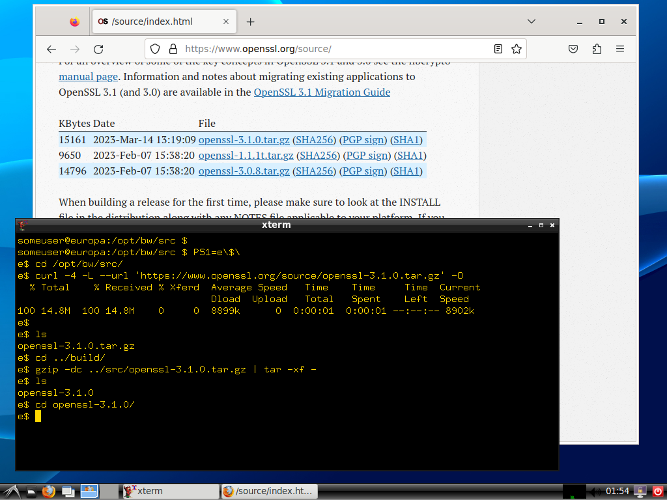
Task: Switch to xterm in the taskbar
Action: click(150, 491)
